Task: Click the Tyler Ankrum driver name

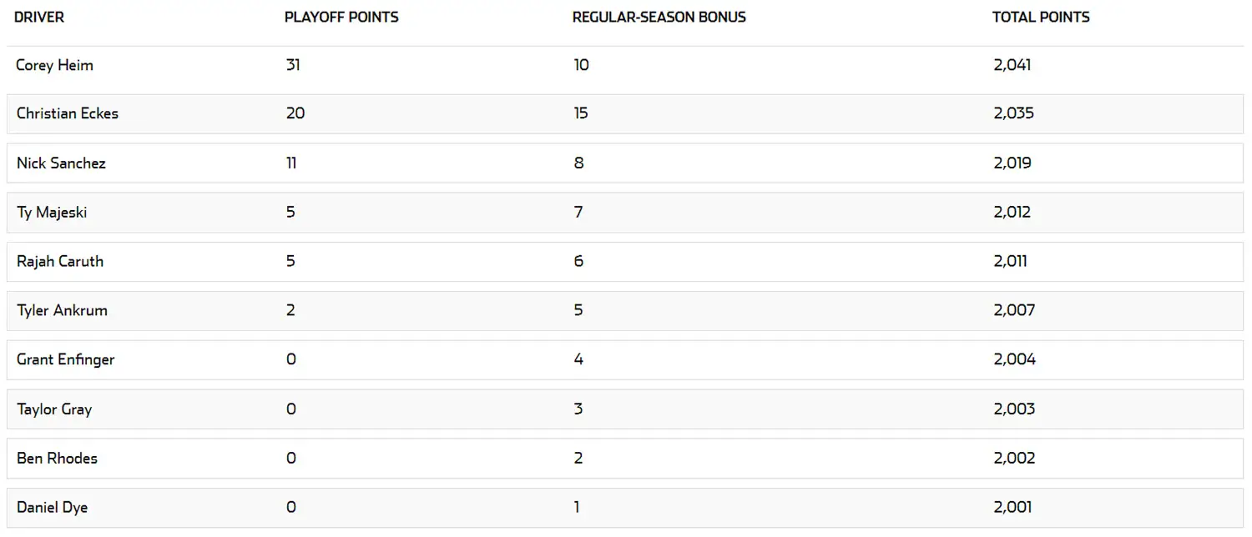Action: [x=62, y=310]
